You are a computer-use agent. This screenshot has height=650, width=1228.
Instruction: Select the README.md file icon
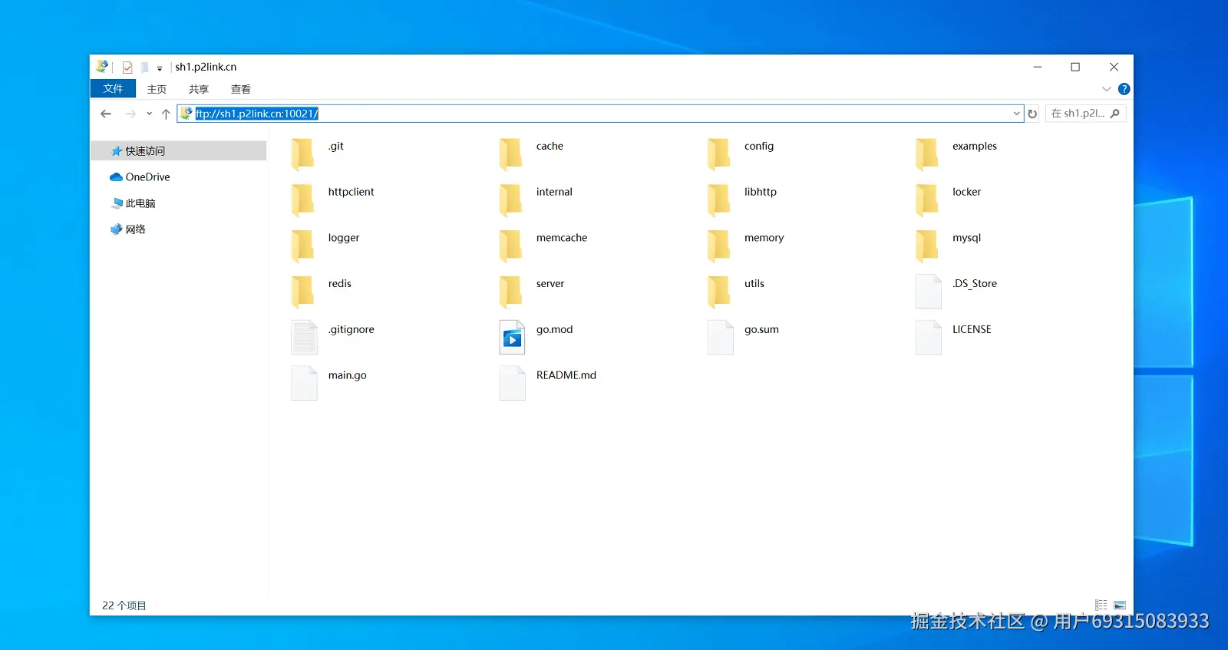[512, 383]
